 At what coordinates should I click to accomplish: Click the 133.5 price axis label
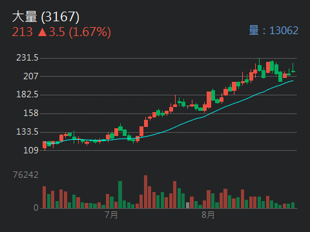click(27, 131)
